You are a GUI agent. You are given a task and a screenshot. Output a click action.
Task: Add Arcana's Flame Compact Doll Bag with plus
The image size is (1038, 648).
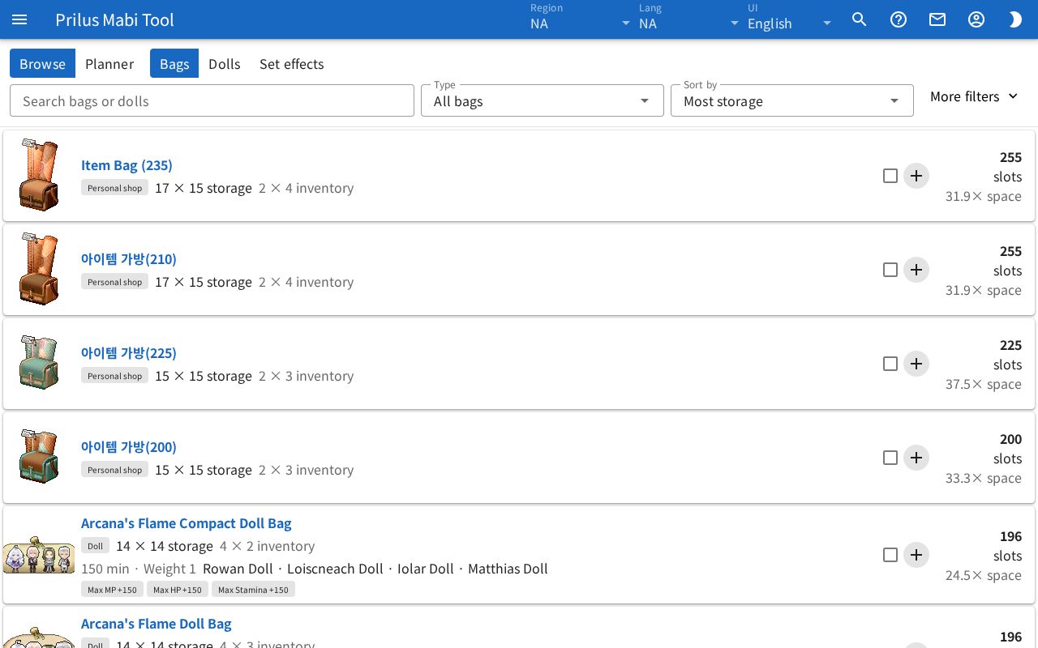916,555
